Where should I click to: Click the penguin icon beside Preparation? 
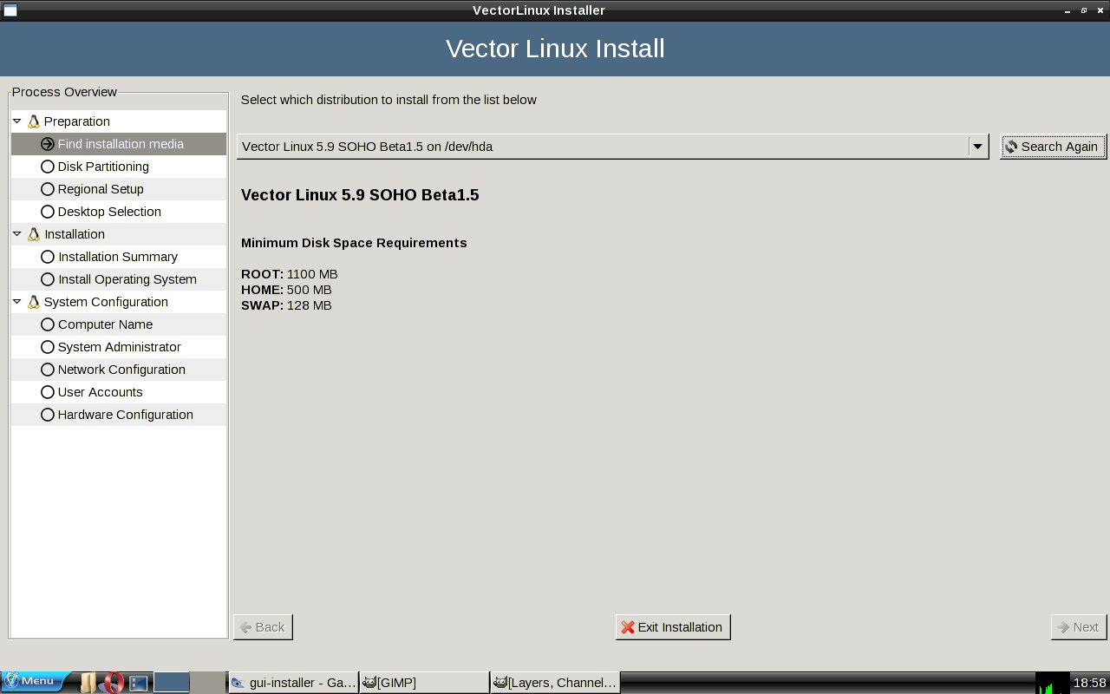34,121
